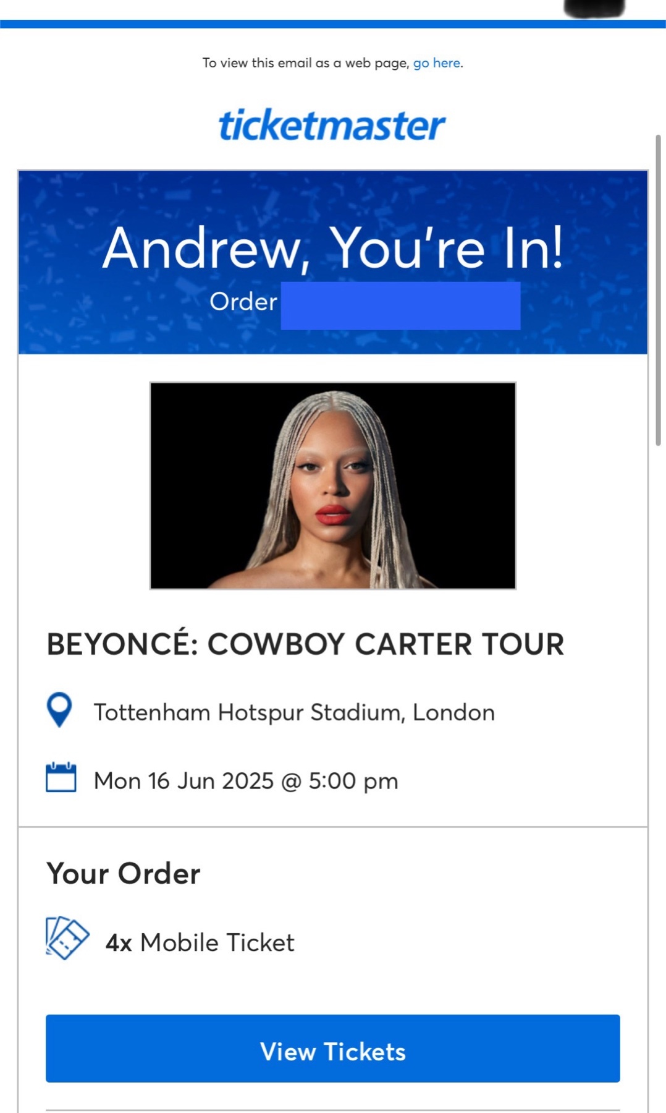
Task: Tap the dark blurred item in top corner
Action: [594, 9]
